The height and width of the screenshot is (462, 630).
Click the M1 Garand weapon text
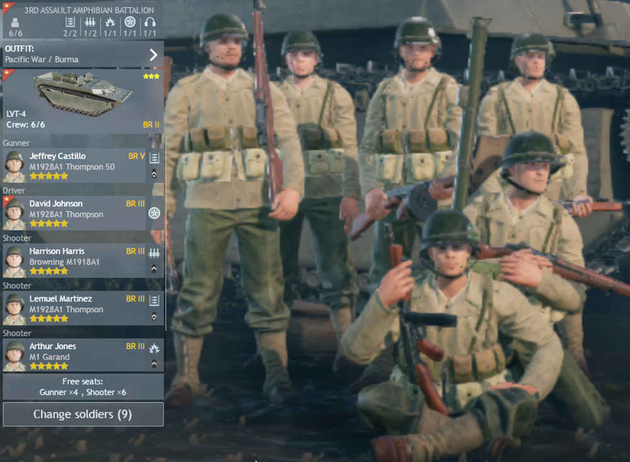click(49, 357)
